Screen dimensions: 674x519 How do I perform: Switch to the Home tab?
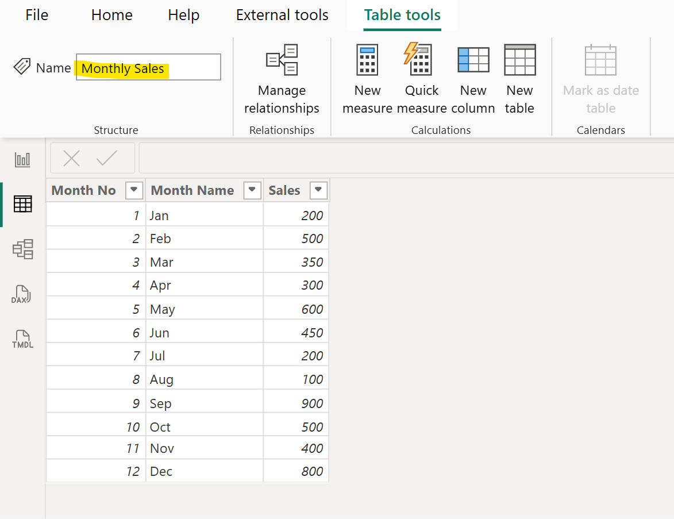coord(111,15)
